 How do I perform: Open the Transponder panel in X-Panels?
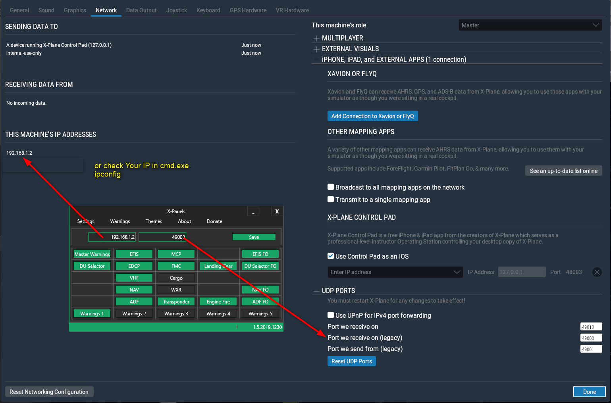point(176,301)
